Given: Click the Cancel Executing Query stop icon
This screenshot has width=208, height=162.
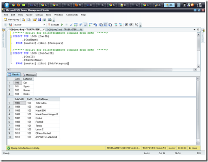Looking at the screenshot, I should [67, 25].
